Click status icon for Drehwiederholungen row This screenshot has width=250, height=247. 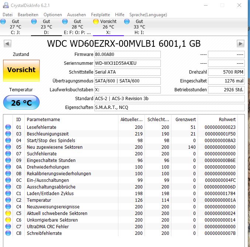(x=8, y=167)
